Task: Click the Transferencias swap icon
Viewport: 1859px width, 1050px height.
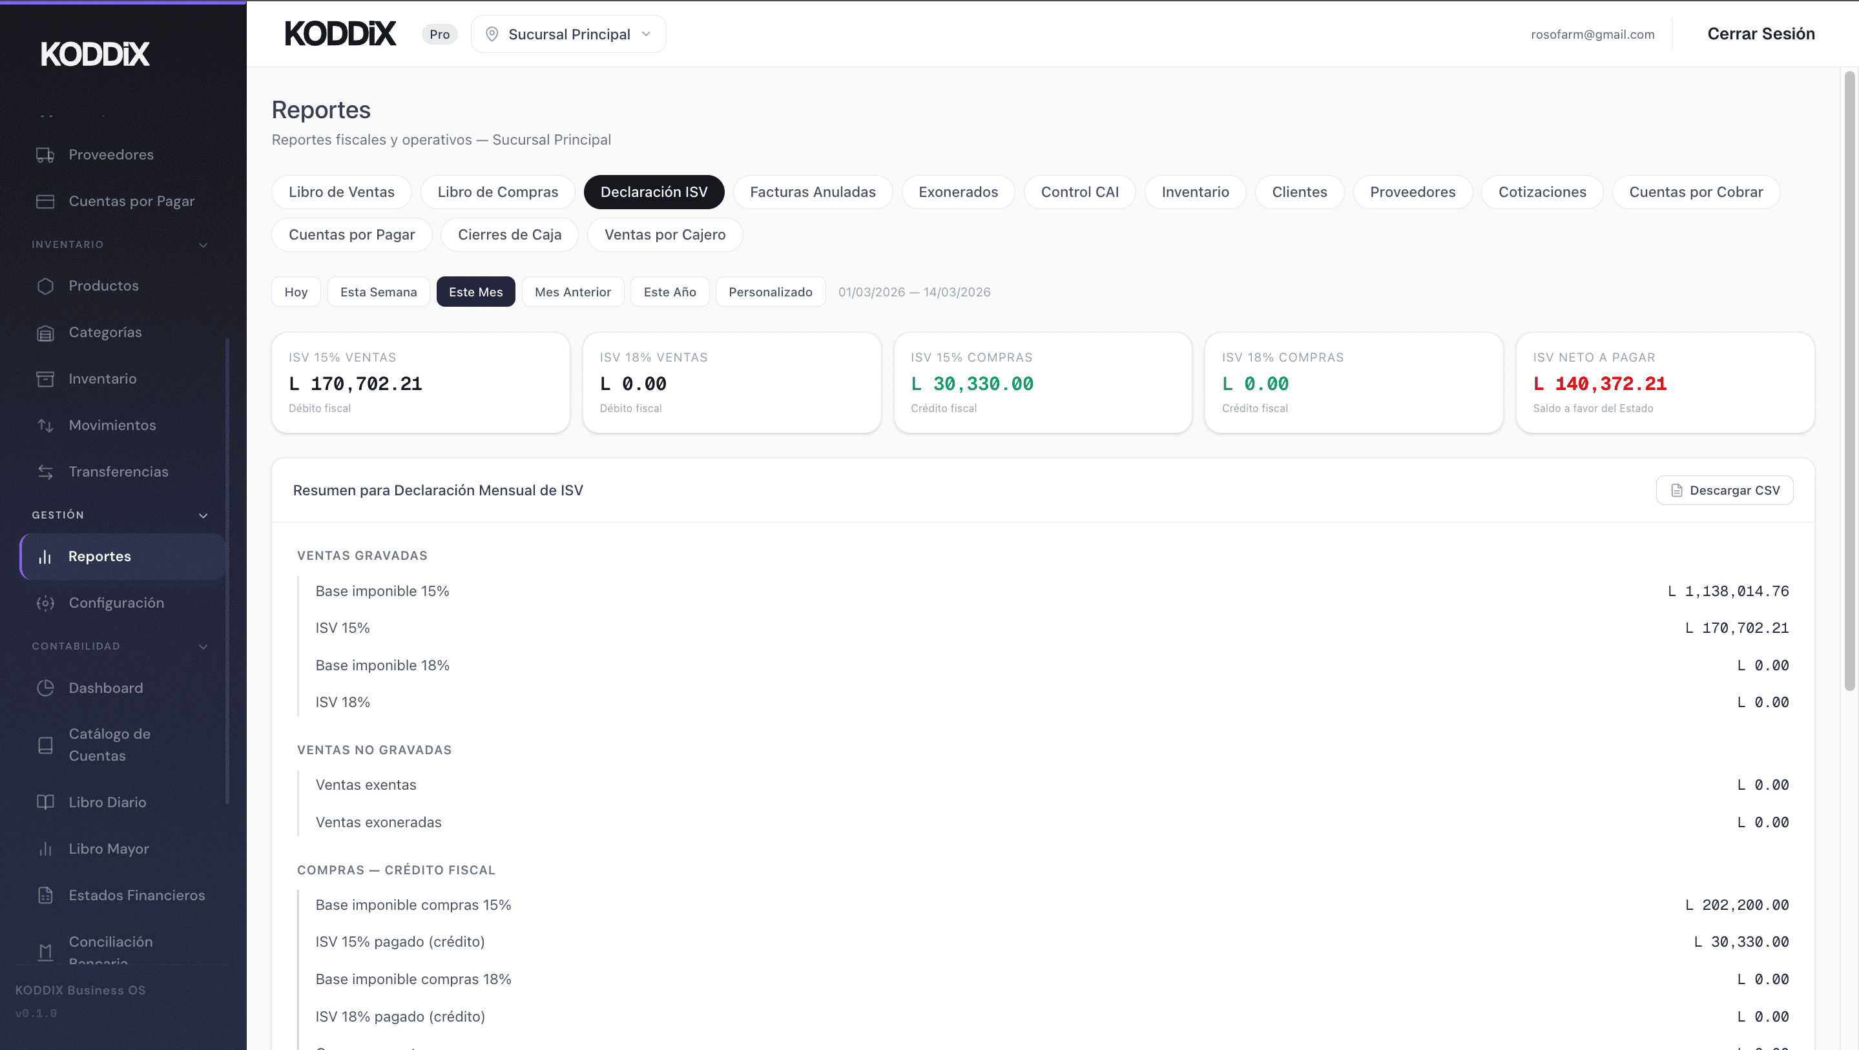Action: 45,472
